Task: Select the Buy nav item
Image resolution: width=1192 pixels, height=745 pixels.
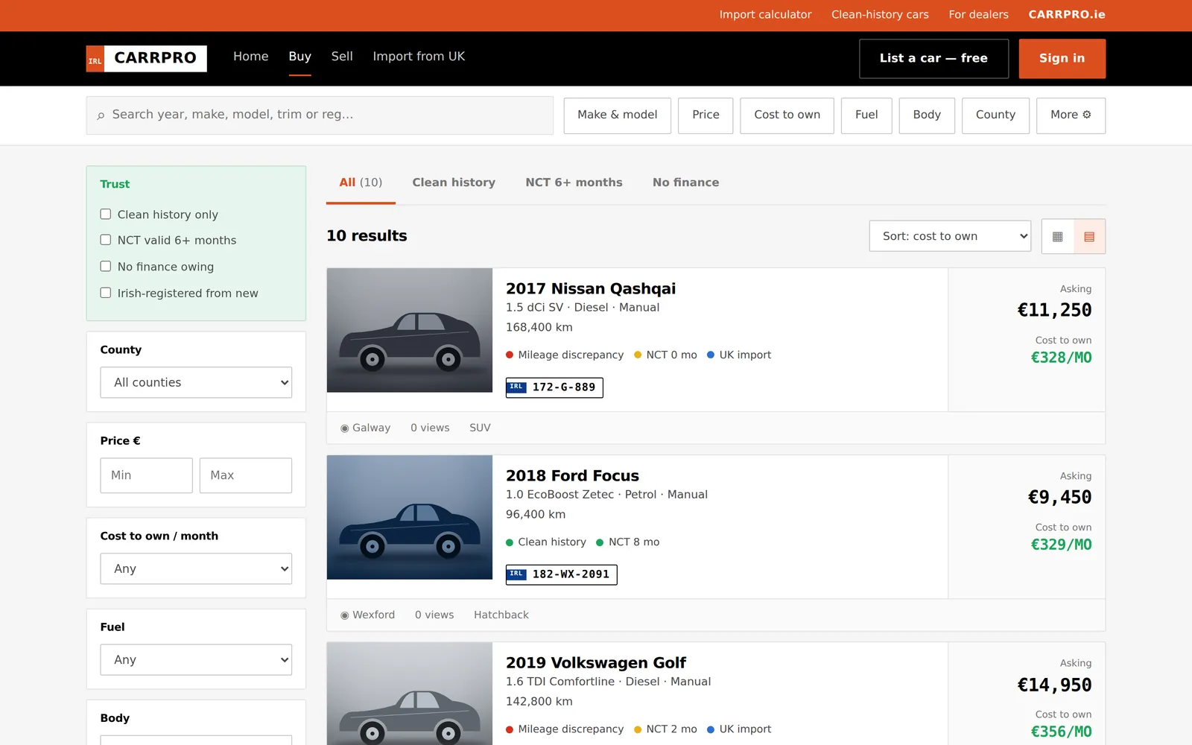Action: tap(300, 57)
